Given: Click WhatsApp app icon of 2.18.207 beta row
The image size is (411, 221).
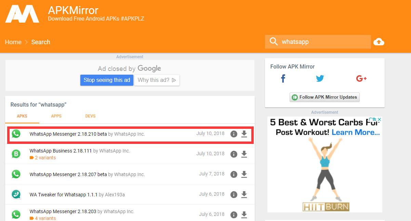Looking at the screenshot, I should point(16,174).
